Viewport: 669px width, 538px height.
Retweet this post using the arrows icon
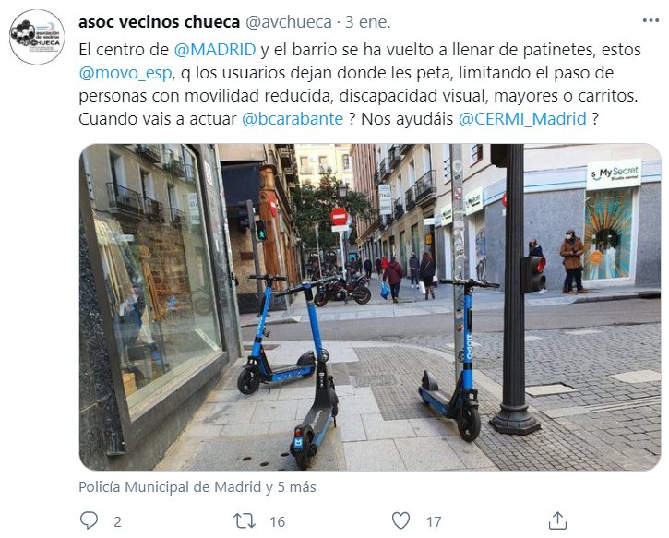(245, 521)
